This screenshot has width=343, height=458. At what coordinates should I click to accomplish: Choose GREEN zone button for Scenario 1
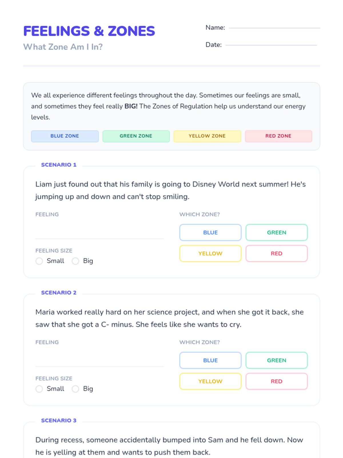pos(277,232)
